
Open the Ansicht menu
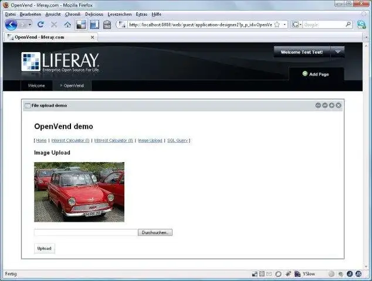pyautogui.click(x=53, y=15)
